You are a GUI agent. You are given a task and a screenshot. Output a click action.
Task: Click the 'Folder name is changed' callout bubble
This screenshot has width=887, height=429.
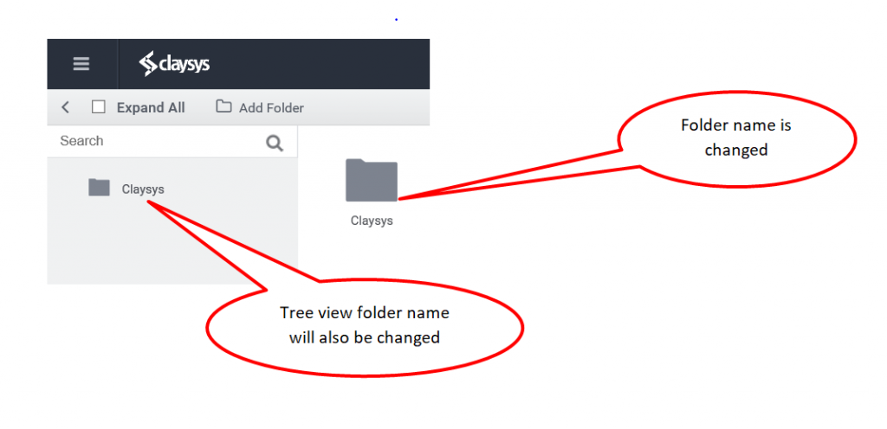click(x=736, y=138)
